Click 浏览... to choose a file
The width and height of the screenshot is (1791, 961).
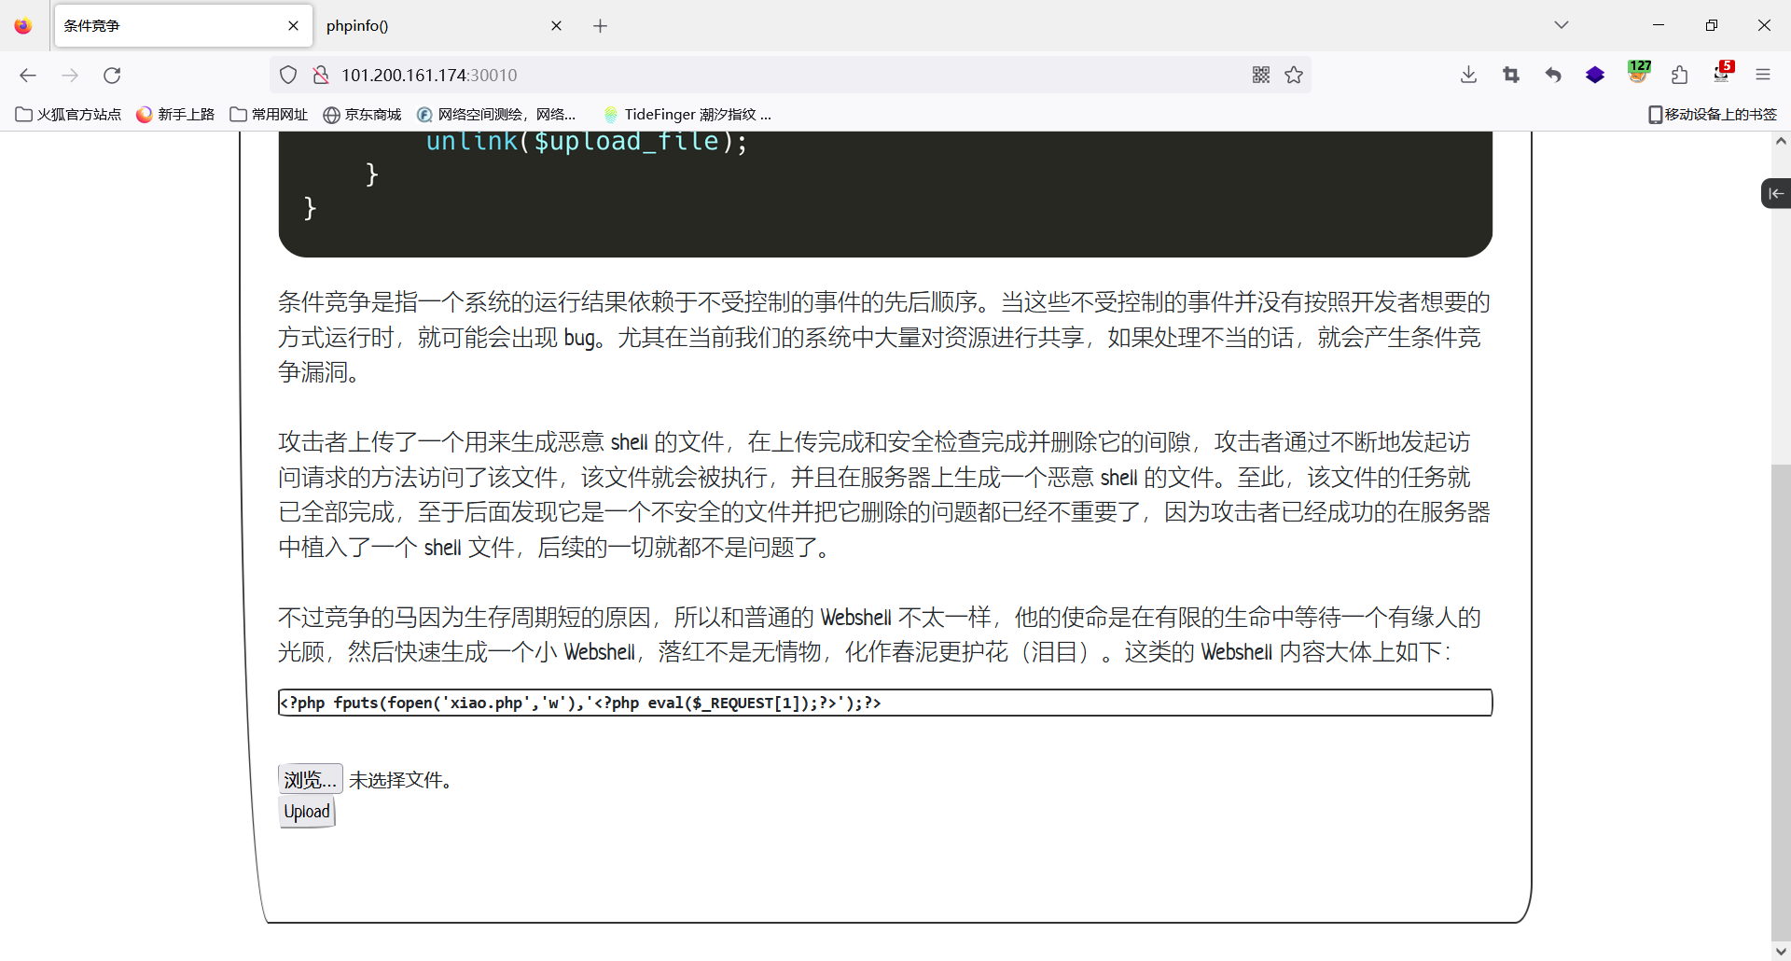(311, 779)
